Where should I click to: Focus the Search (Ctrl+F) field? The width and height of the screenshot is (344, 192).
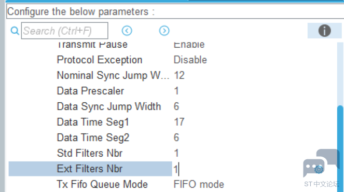tap(64, 31)
